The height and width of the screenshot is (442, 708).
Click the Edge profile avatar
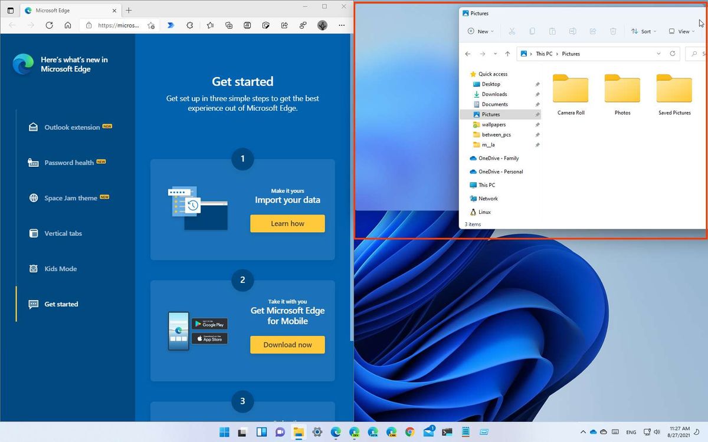pos(322,25)
